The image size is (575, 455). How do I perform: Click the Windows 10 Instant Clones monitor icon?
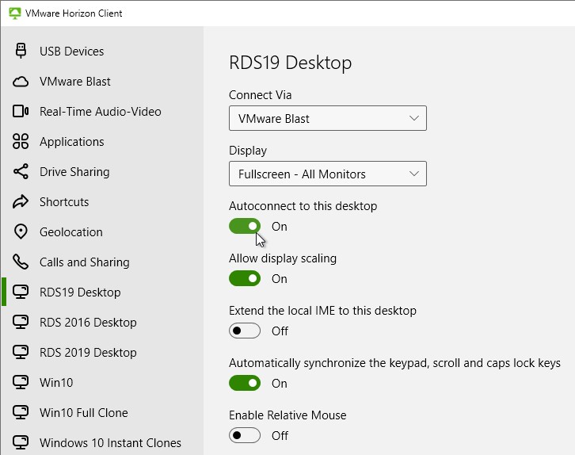tap(21, 442)
